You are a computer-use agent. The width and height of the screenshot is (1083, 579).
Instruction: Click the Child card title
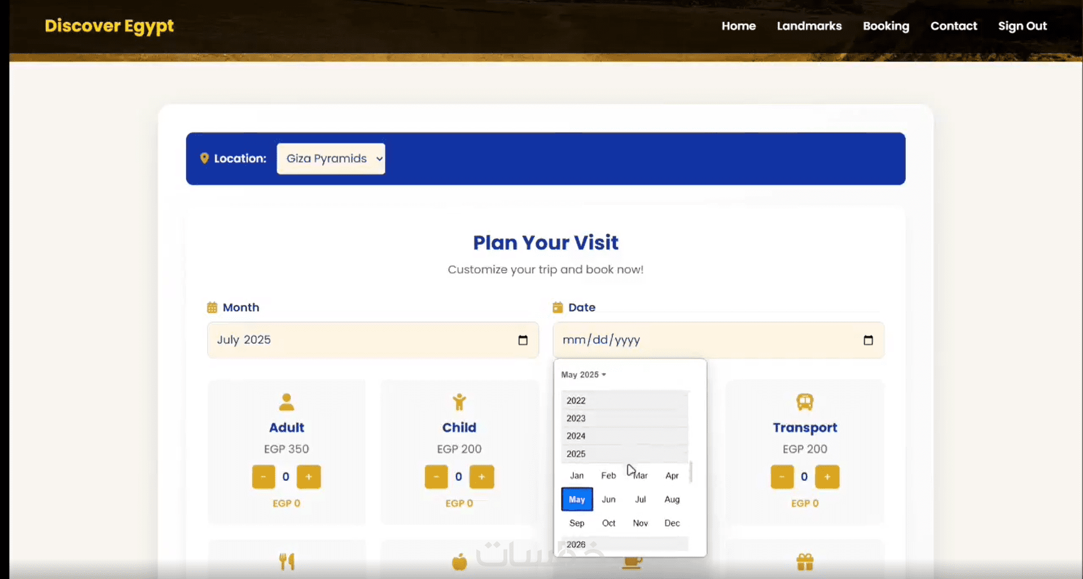[x=459, y=428]
